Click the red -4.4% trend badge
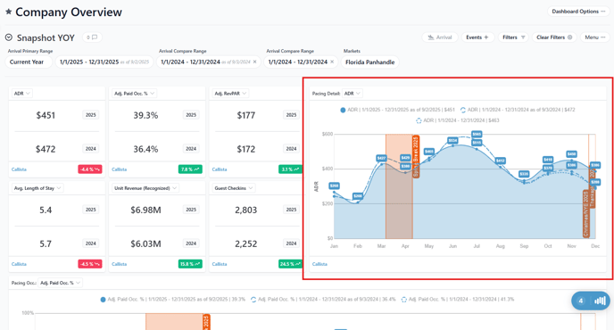 (x=89, y=169)
